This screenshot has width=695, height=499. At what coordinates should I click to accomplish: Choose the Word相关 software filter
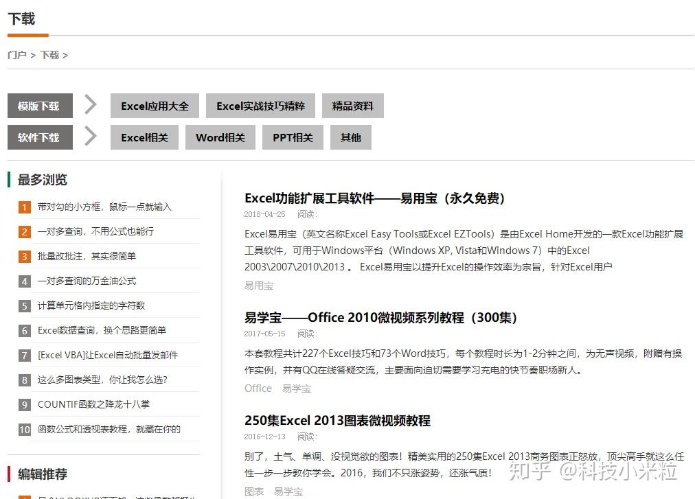pyautogui.click(x=220, y=137)
